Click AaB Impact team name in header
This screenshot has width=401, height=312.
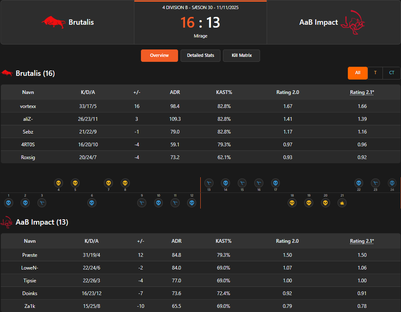(319, 22)
